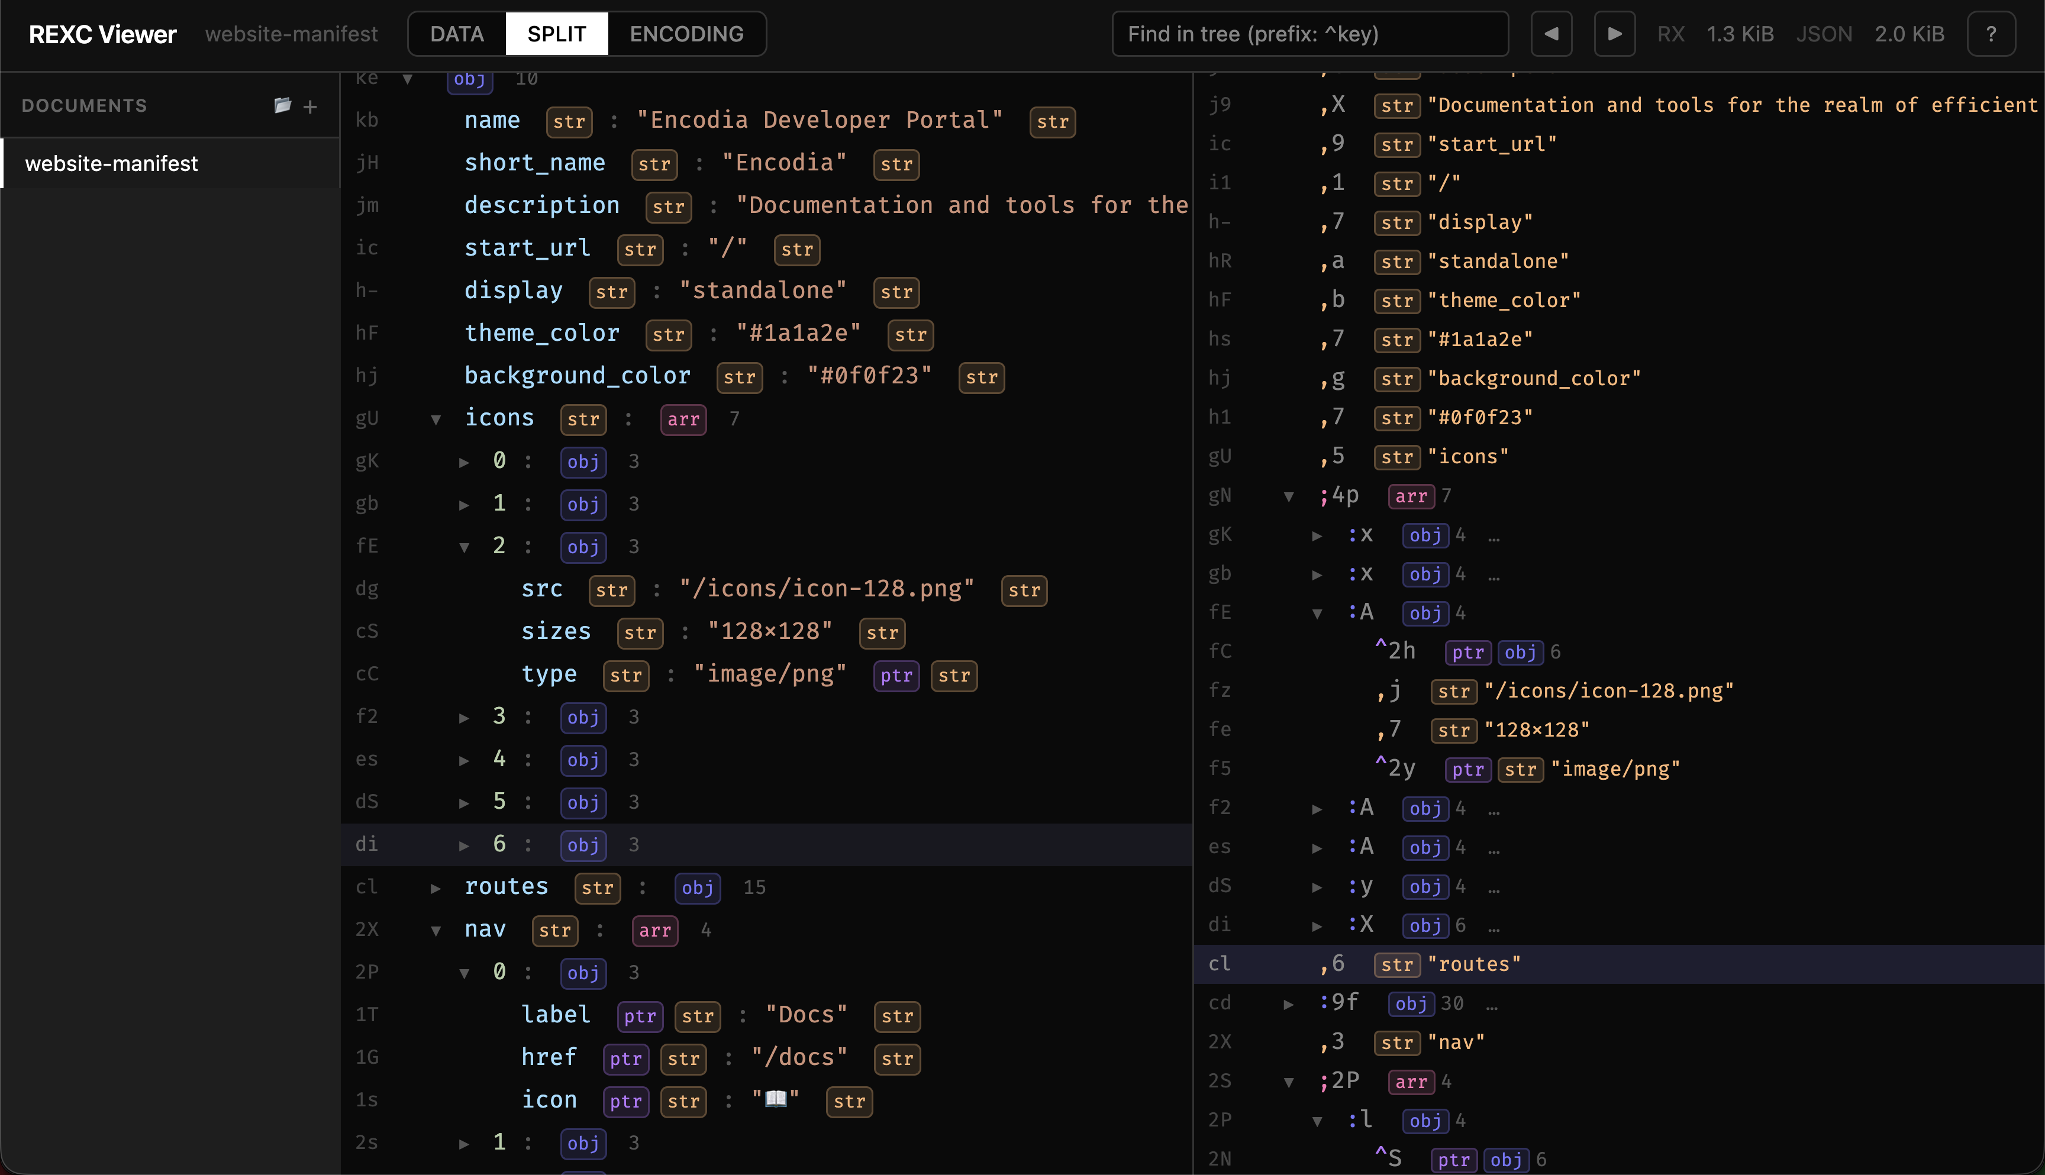Select the background_color key

tap(577, 375)
